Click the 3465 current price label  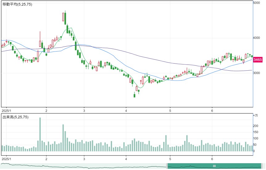[258, 60]
